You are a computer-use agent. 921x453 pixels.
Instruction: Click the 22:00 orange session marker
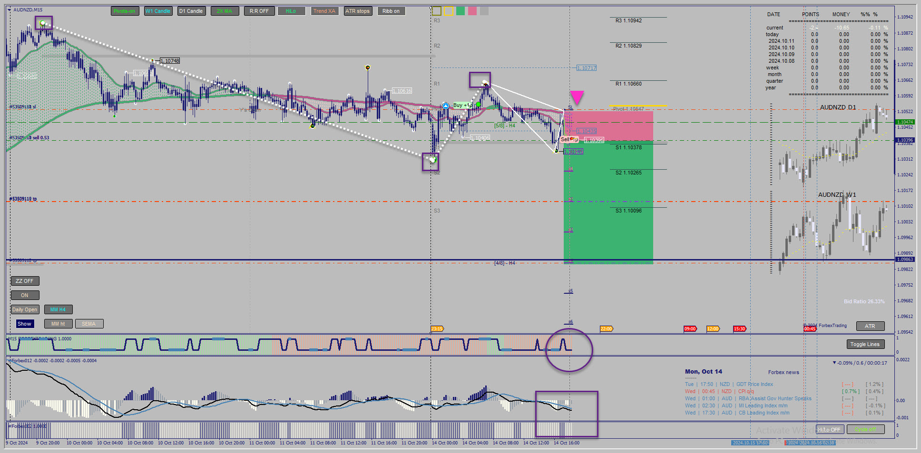click(607, 328)
